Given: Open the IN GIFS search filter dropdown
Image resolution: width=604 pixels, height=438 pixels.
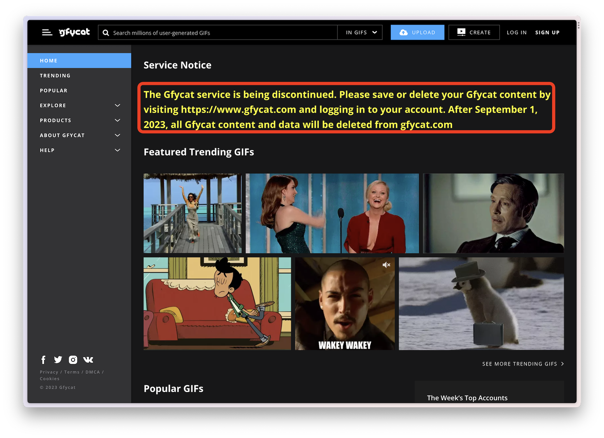Looking at the screenshot, I should pos(360,32).
